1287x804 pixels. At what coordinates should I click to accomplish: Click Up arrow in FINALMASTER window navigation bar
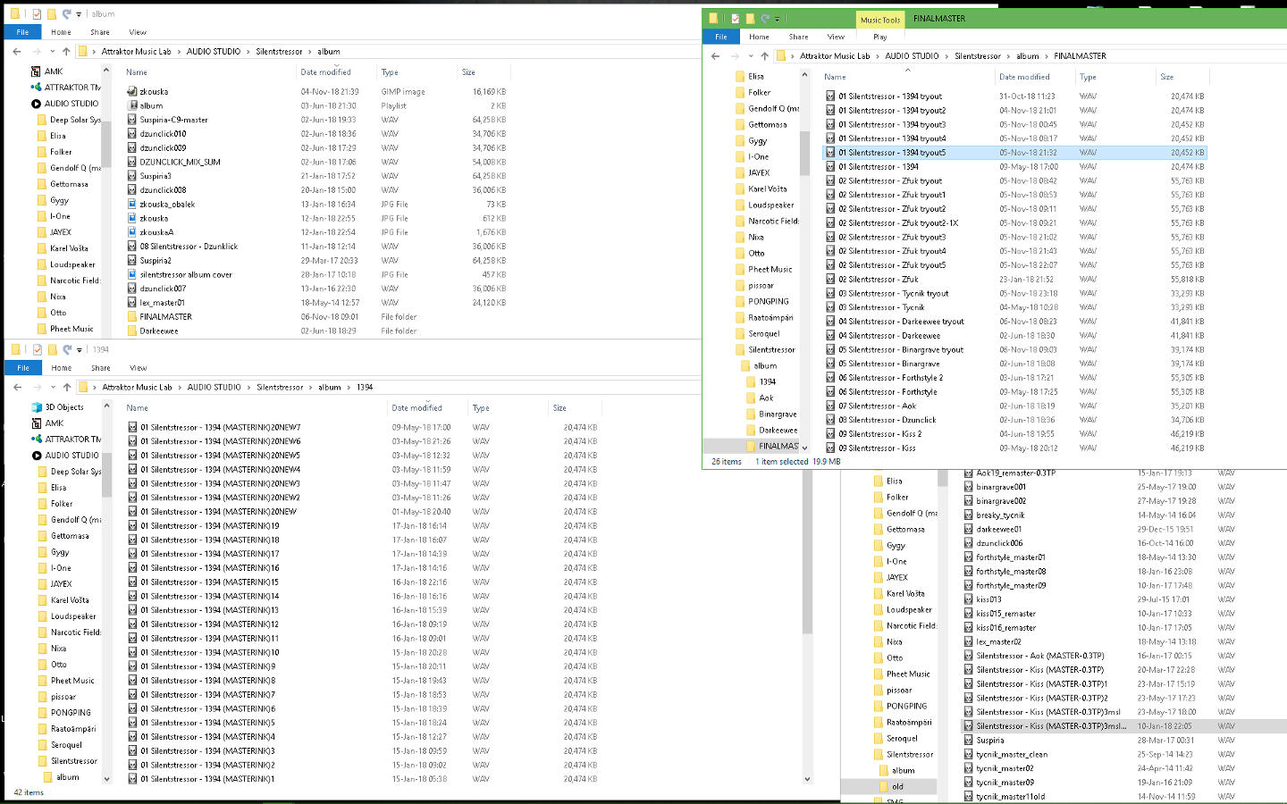pos(764,56)
